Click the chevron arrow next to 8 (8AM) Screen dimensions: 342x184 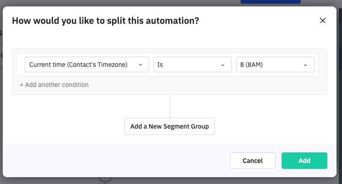click(x=305, y=65)
